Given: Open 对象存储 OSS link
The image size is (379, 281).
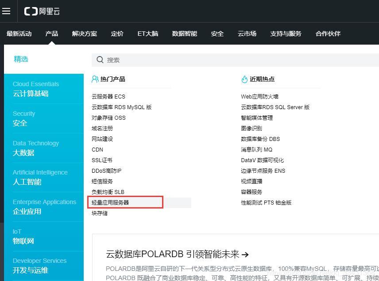Looking at the screenshot, I should tap(108, 118).
